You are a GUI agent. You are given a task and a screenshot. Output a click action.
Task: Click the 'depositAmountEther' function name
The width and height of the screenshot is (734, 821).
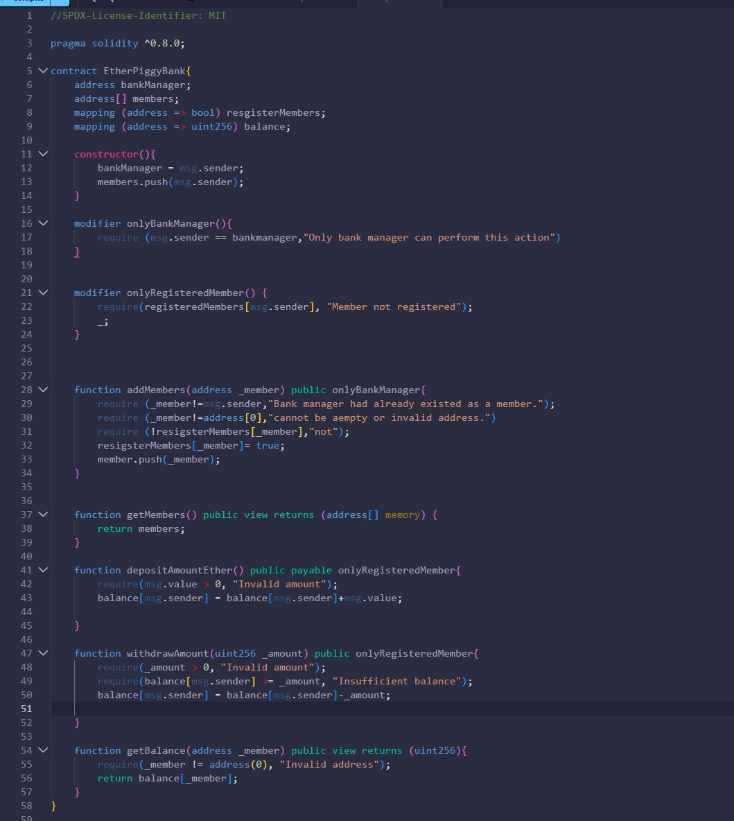[180, 571]
